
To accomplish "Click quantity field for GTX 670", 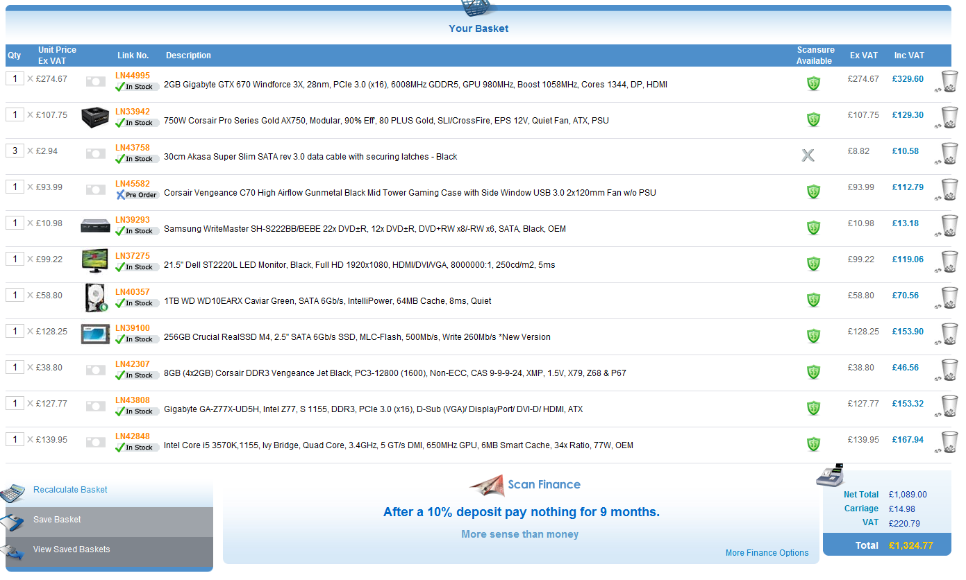I will pyautogui.click(x=15, y=78).
